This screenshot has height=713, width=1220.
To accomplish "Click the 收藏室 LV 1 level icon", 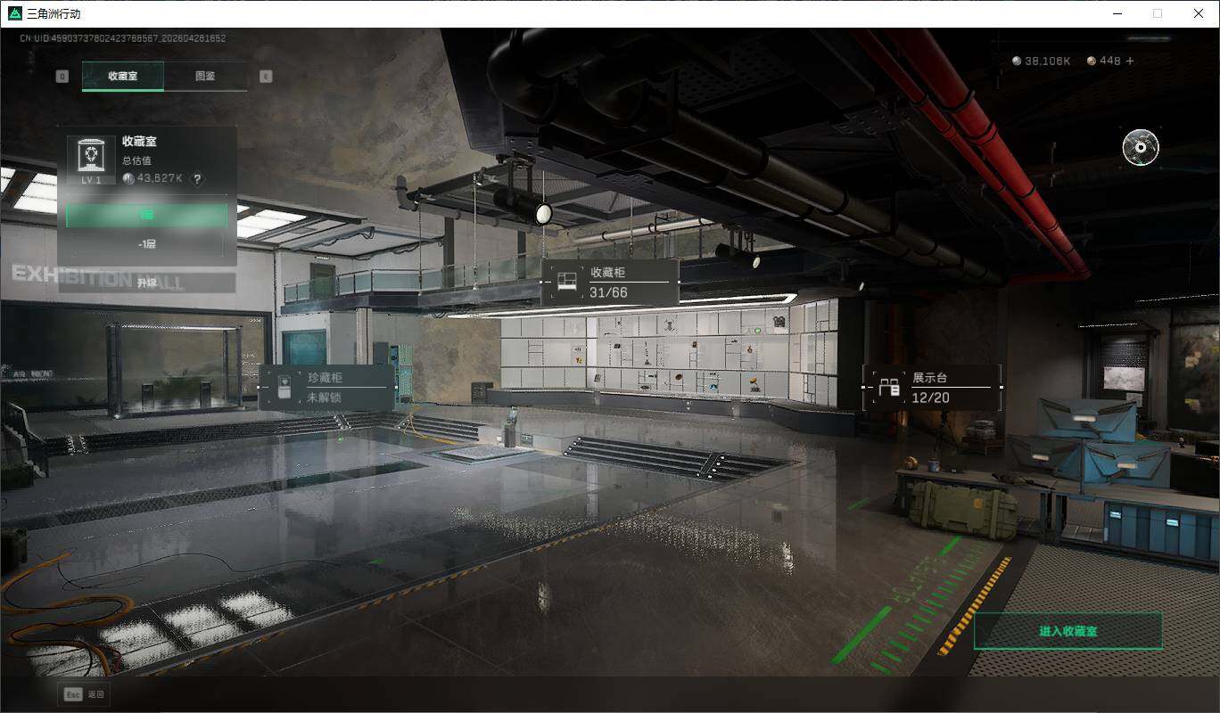I will (x=92, y=160).
